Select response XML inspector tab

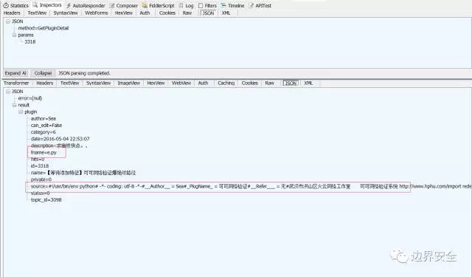(x=308, y=83)
